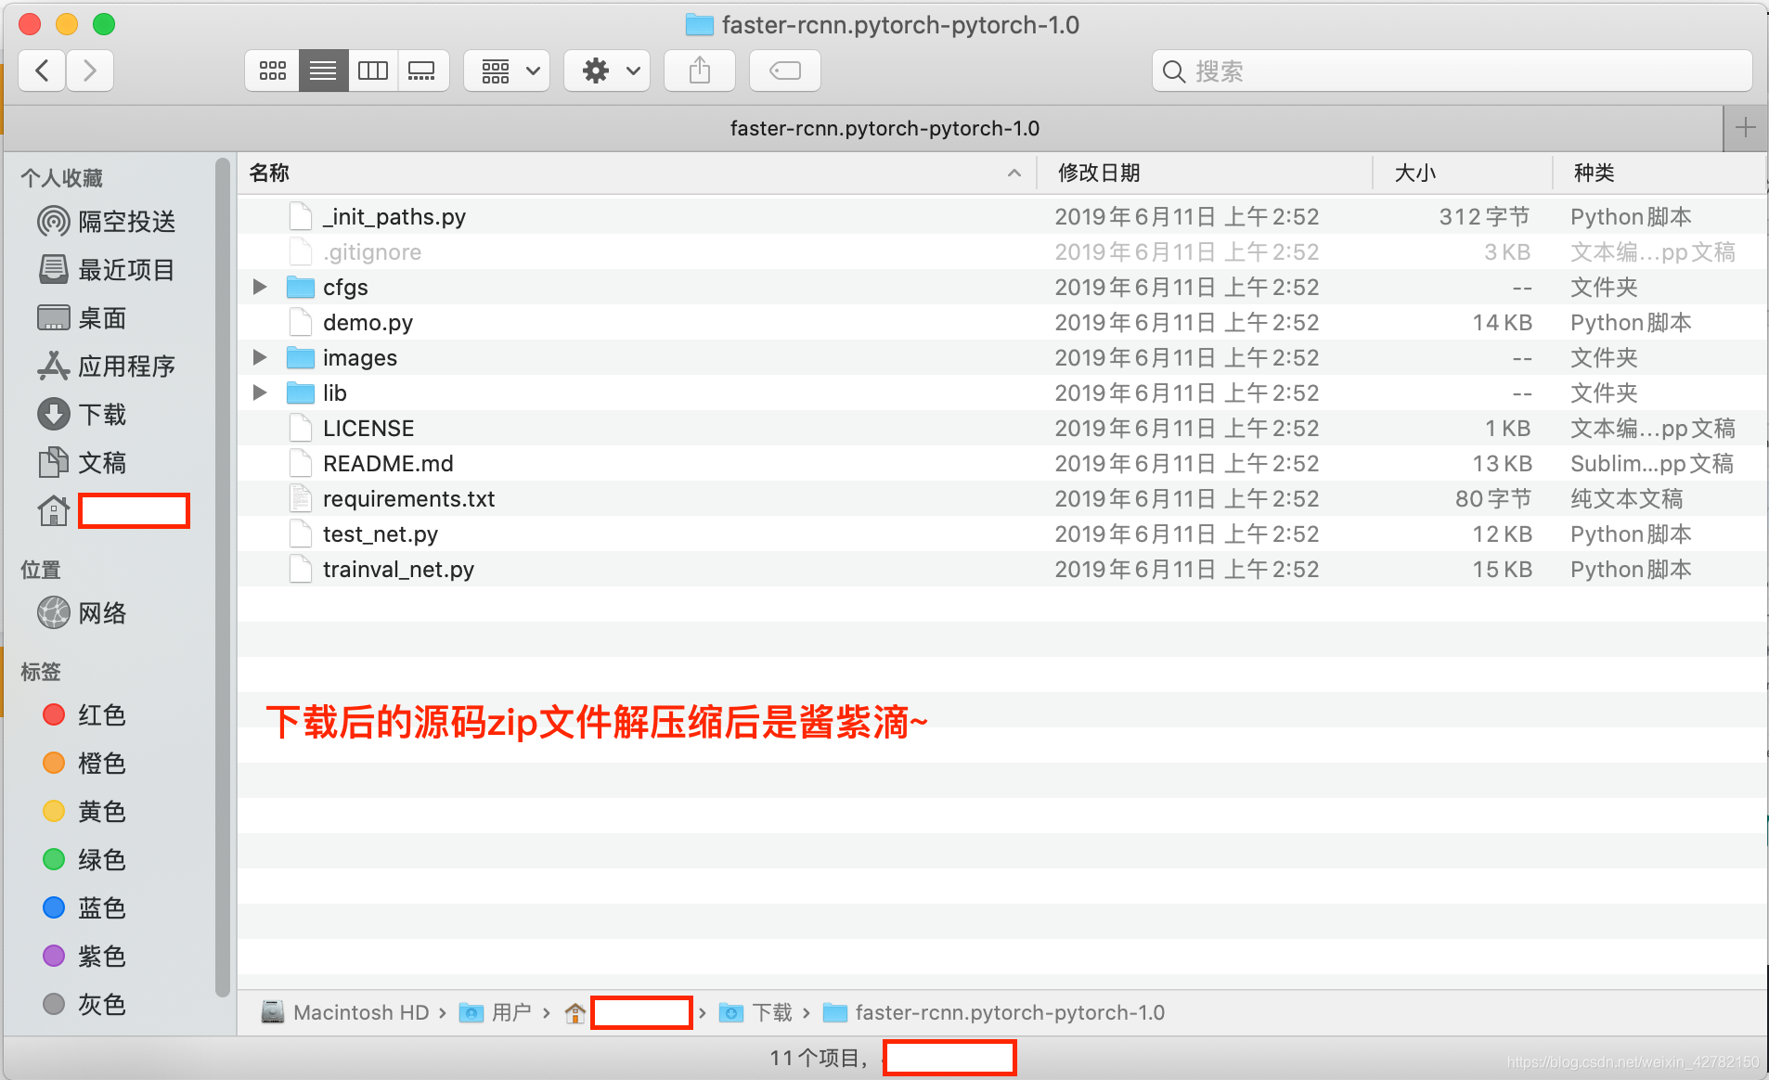Go back with the left arrow button

[42, 71]
